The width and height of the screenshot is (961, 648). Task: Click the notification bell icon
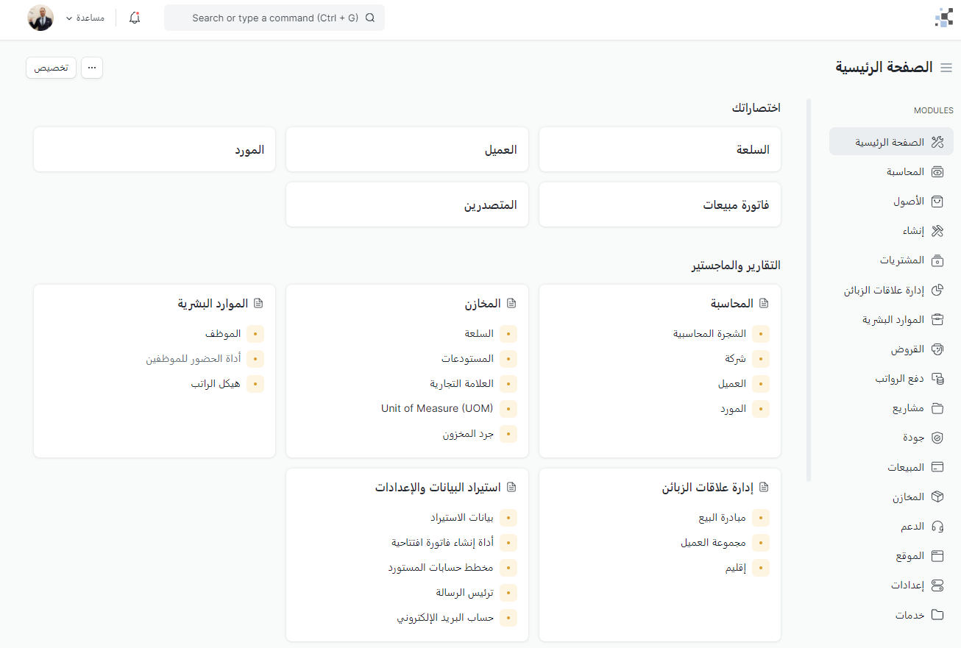pyautogui.click(x=135, y=18)
